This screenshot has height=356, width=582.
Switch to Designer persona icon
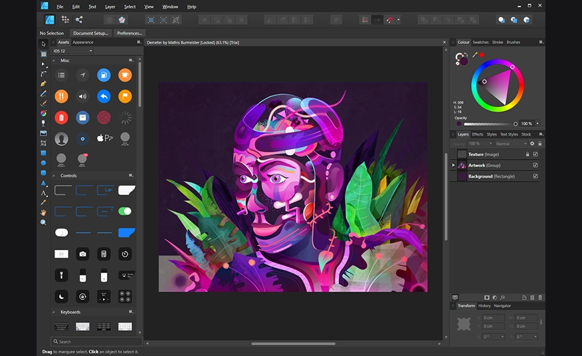click(x=50, y=19)
